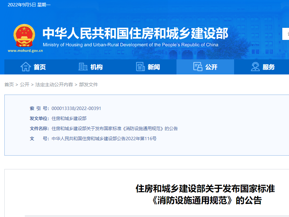This screenshot has width=289, height=217.
Task: Click the building icon beside 机构
Action: [x=83, y=67]
